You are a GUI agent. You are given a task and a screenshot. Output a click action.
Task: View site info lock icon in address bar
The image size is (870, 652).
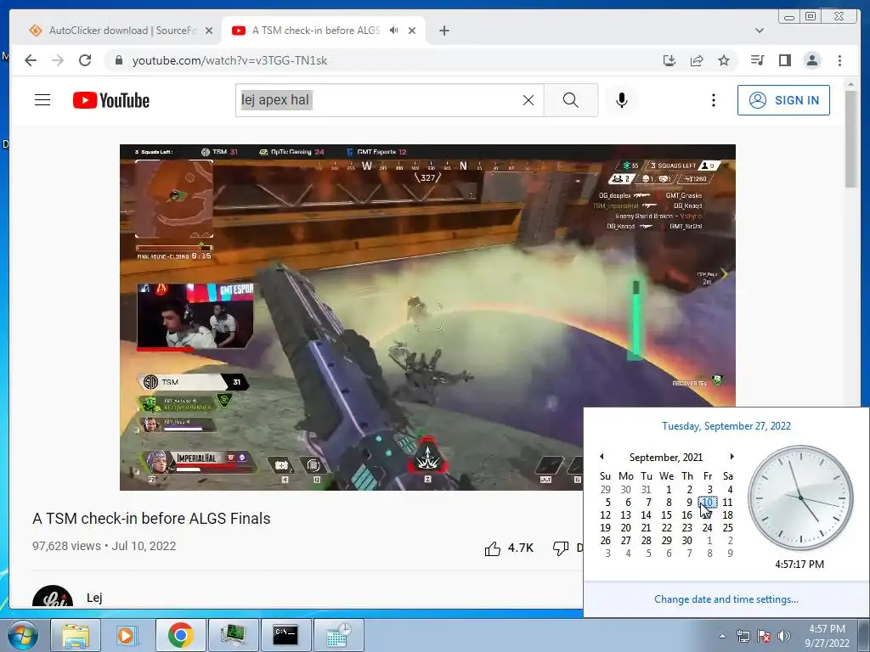point(118,60)
